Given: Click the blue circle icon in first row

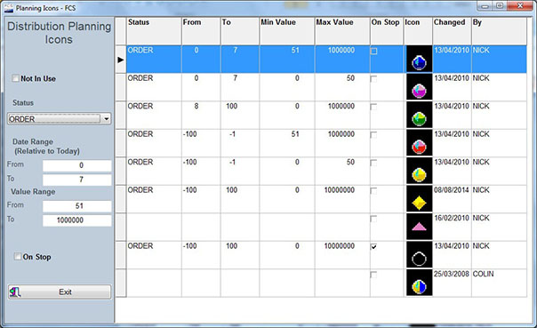Looking at the screenshot, I should tap(419, 63).
